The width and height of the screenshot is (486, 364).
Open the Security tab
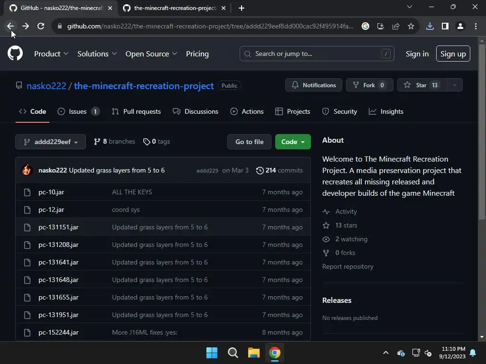(339, 111)
